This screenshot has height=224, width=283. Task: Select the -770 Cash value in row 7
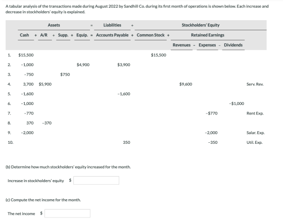point(29,114)
